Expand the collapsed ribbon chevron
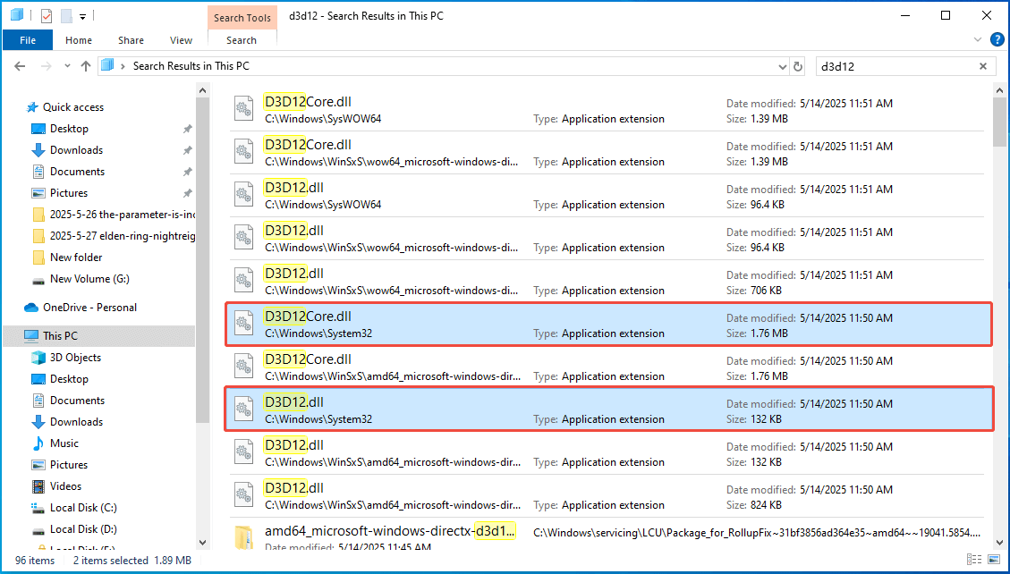Image resolution: width=1010 pixels, height=574 pixels. (978, 39)
